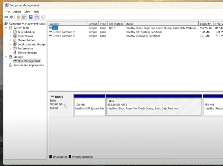Screen dimensions: 223x166
Task: Click the File System column header
Action: [x=116, y=24]
